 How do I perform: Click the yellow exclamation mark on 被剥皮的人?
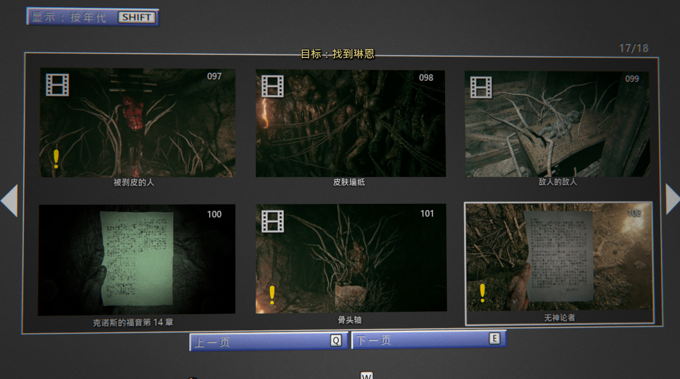56,159
